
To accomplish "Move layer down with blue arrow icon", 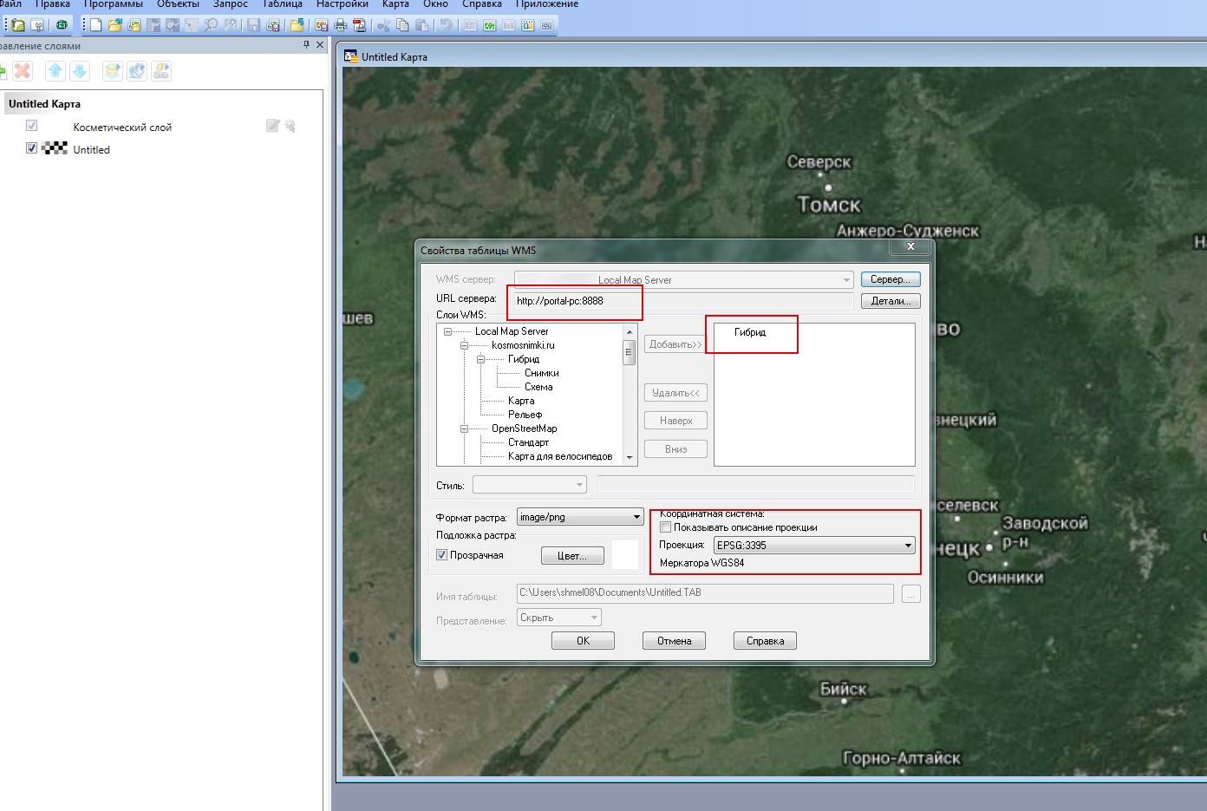I will [80, 71].
